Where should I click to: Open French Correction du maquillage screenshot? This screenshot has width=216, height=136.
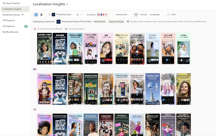point(106,89)
